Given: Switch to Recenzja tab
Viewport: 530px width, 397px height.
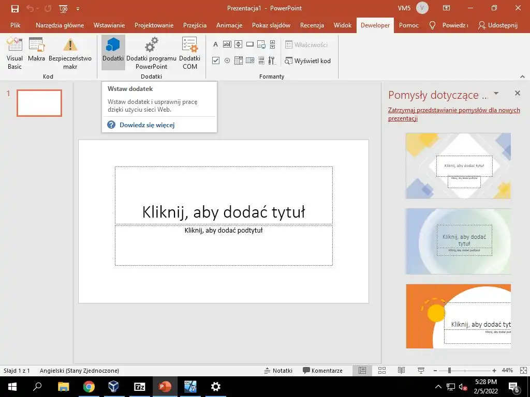Looking at the screenshot, I should [312, 25].
